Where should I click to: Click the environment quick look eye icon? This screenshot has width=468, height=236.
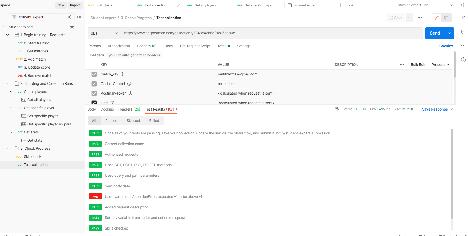pos(463,5)
